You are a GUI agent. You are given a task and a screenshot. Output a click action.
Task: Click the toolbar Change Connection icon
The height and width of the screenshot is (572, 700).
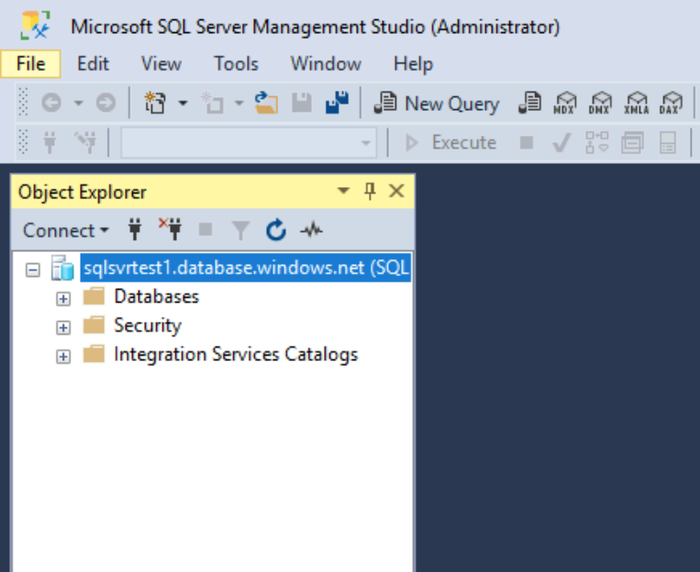pyautogui.click(x=85, y=143)
